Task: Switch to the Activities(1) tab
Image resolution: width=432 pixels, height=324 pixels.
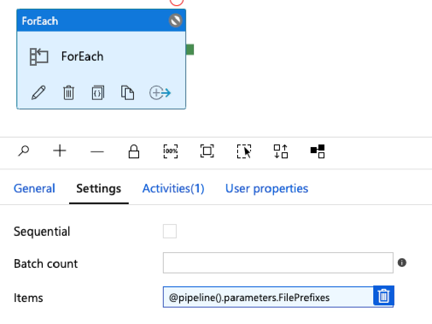Action: click(x=173, y=188)
